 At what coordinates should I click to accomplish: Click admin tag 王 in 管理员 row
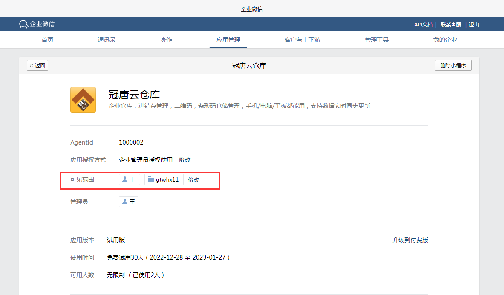coord(129,202)
